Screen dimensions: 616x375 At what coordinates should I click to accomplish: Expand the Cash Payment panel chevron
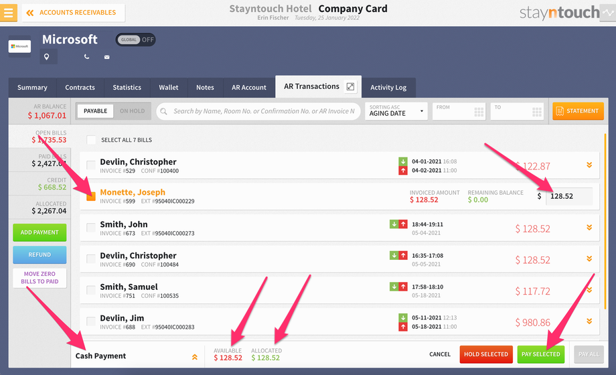pyautogui.click(x=194, y=357)
